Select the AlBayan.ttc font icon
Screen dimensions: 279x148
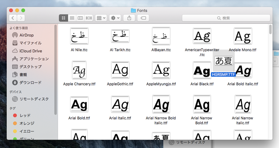click(x=161, y=36)
